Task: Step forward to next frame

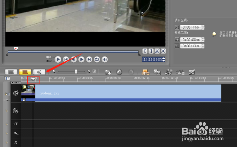Action: coord(81,60)
